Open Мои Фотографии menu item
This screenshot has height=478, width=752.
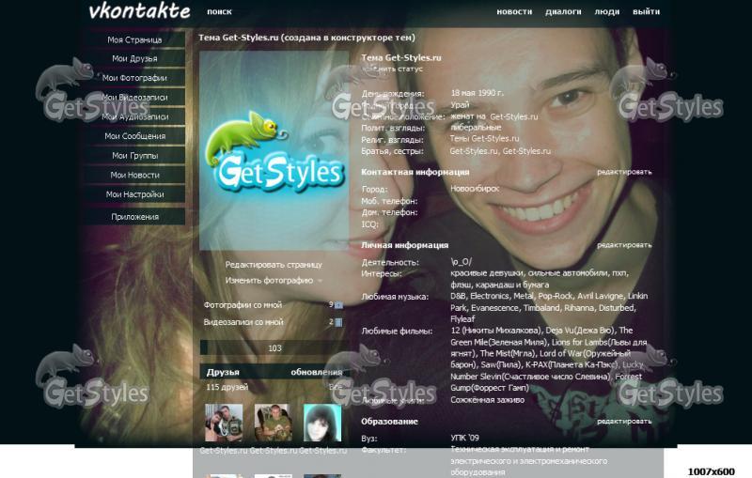pos(134,78)
